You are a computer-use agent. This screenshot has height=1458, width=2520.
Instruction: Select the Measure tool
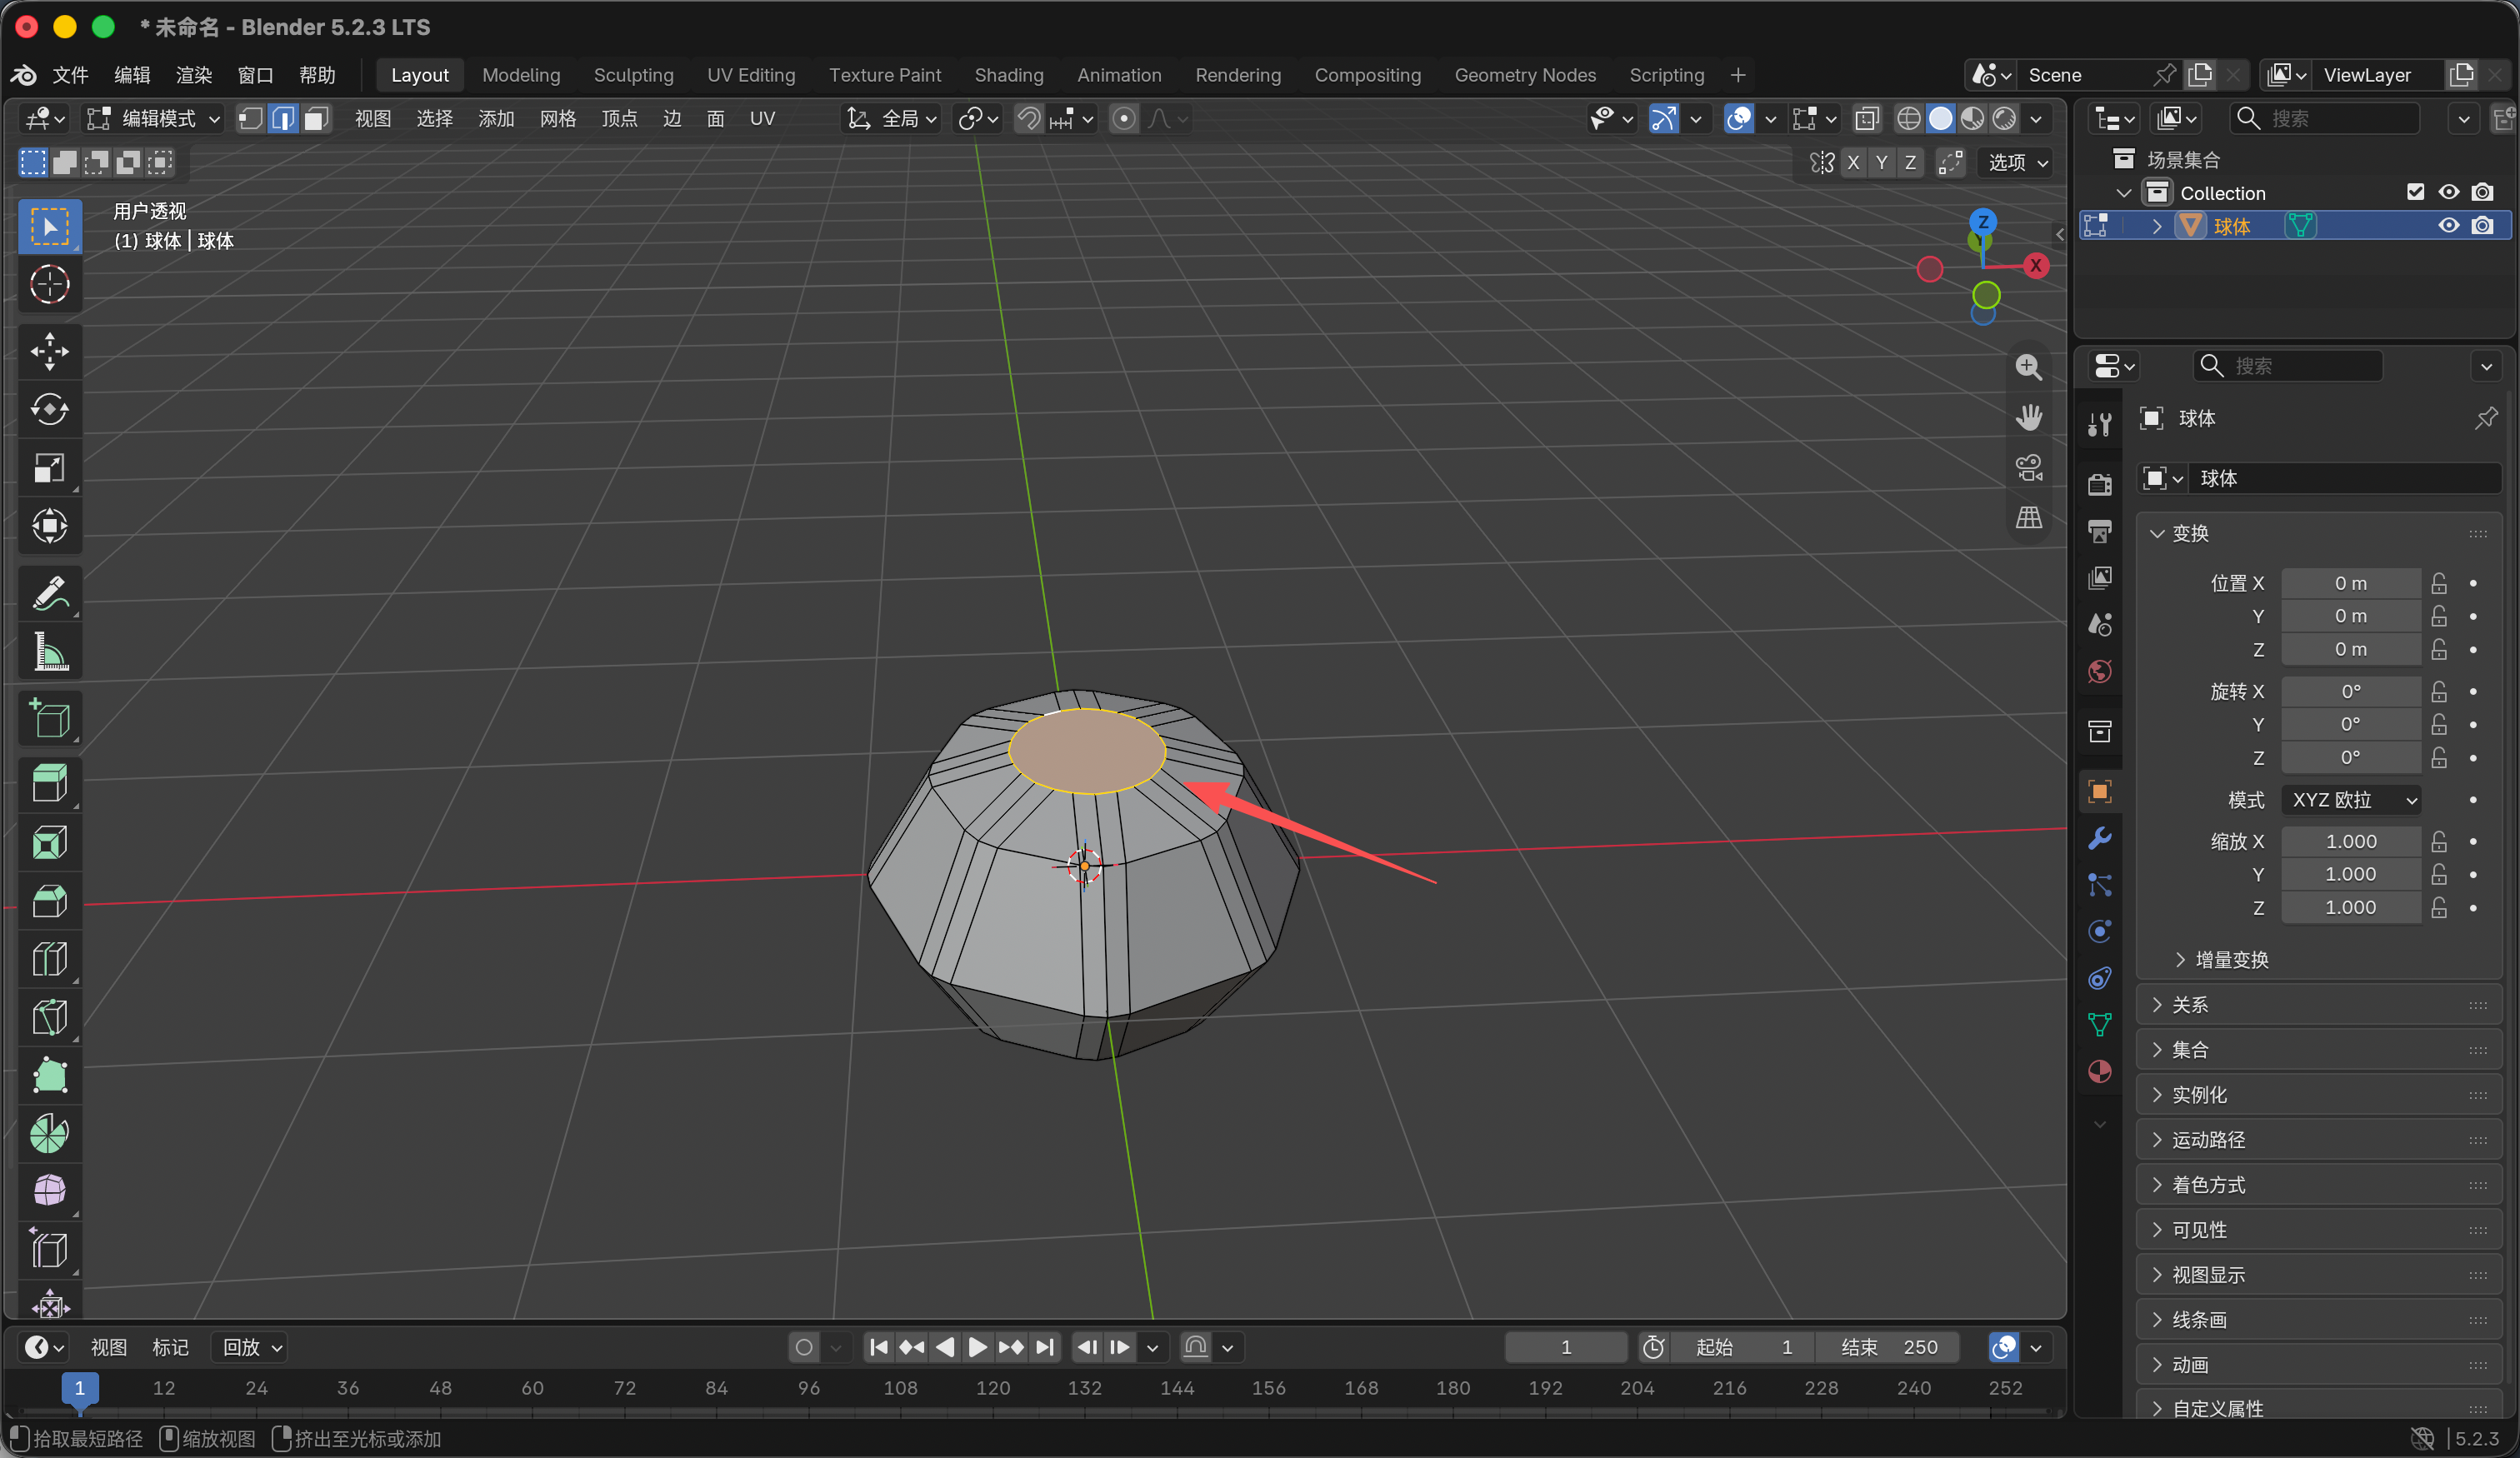point(49,652)
